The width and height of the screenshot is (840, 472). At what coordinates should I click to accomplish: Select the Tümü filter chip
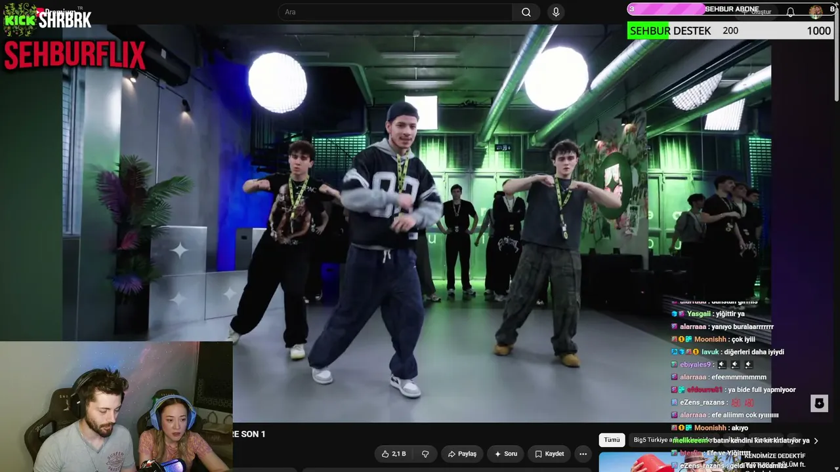pyautogui.click(x=612, y=440)
